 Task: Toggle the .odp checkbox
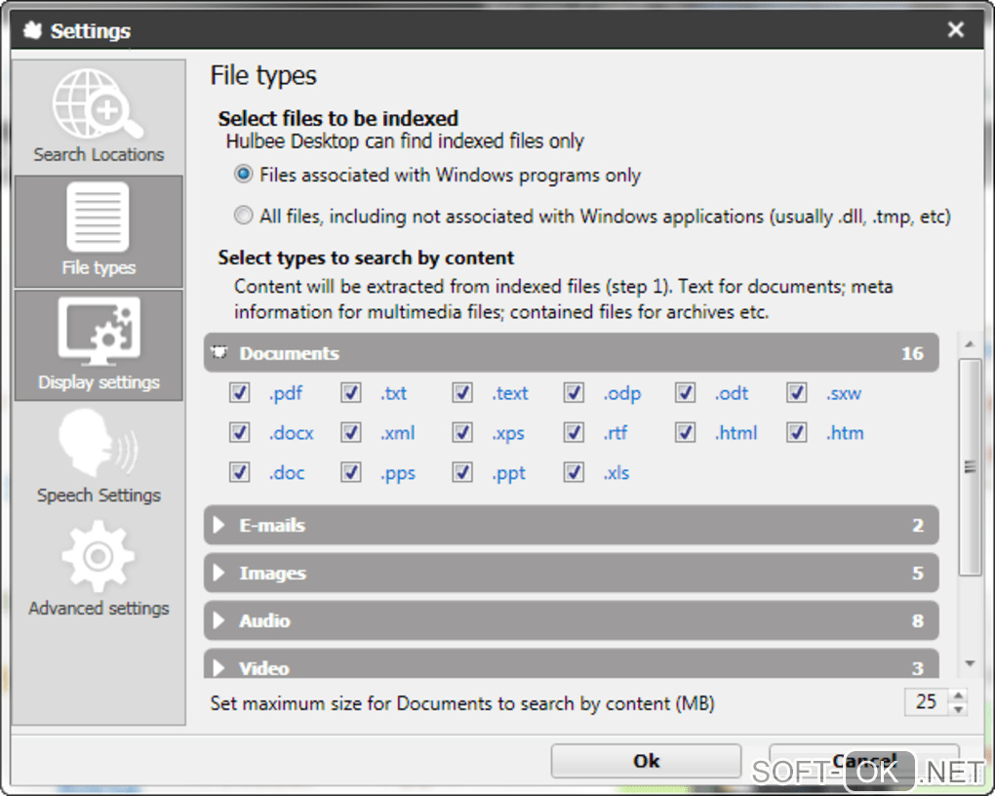click(x=574, y=393)
